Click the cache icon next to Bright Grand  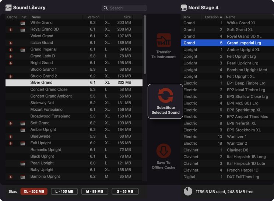(x=10, y=63)
